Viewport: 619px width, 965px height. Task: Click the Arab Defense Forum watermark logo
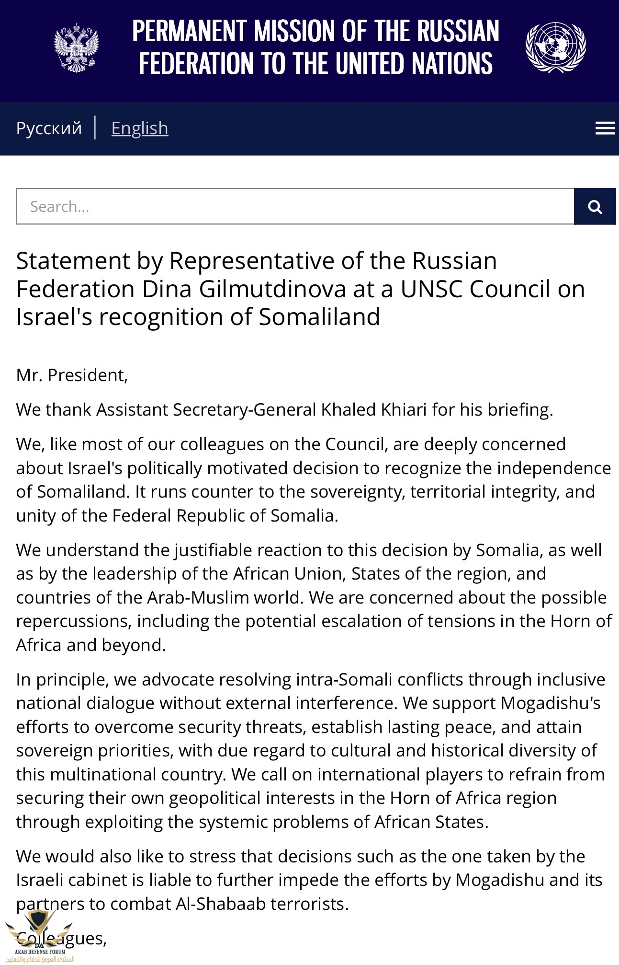[x=39, y=937]
